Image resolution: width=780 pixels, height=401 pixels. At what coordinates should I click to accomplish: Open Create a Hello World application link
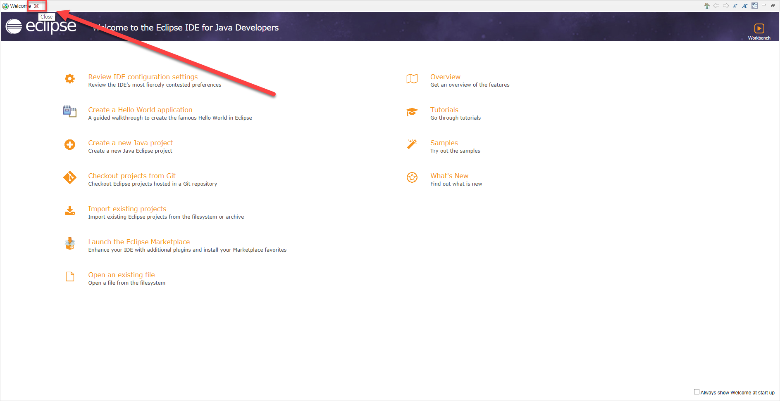(140, 110)
